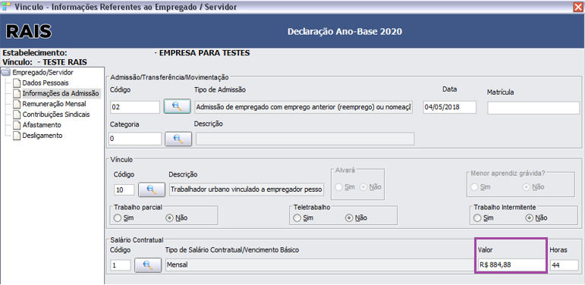Open Afastamento in the tree
Viewport: 585px width, 285px height.
(x=42, y=125)
